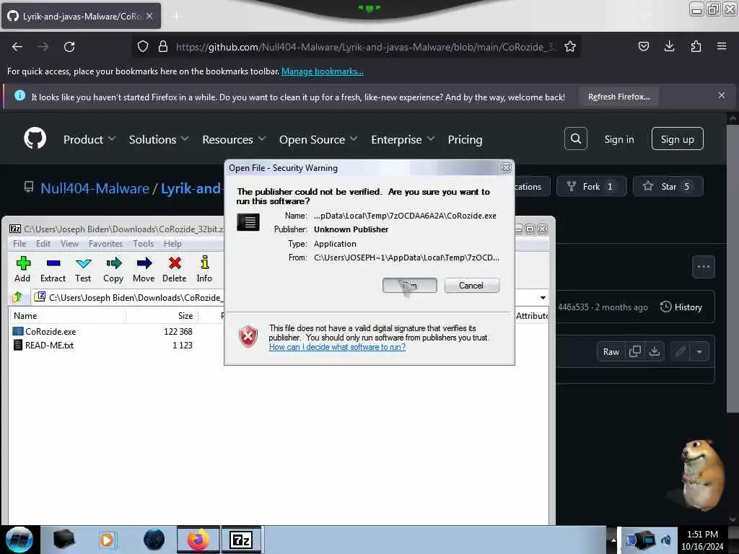Viewport: 739px width, 554px height.
Task: Select READ-ME.txt in the 7-Zip list
Action: [49, 346]
